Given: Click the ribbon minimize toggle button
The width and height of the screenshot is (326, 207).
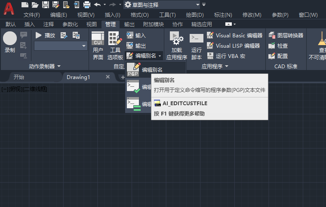Looking at the screenshot, I should [228, 24].
